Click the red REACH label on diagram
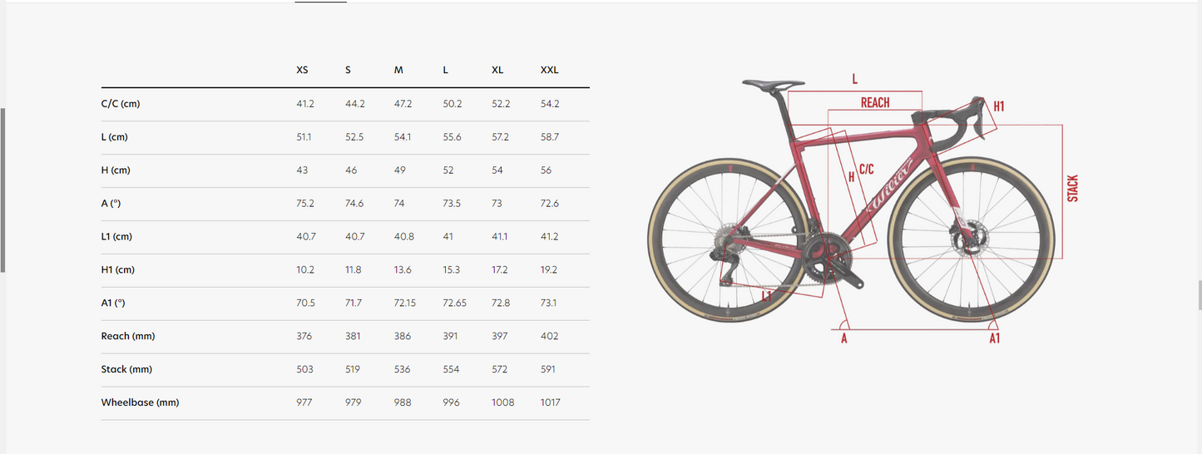 875,103
